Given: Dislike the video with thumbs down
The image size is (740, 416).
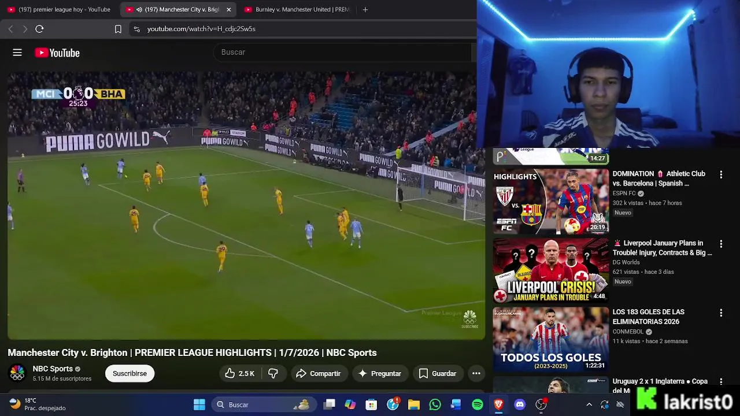Looking at the screenshot, I should pos(273,373).
